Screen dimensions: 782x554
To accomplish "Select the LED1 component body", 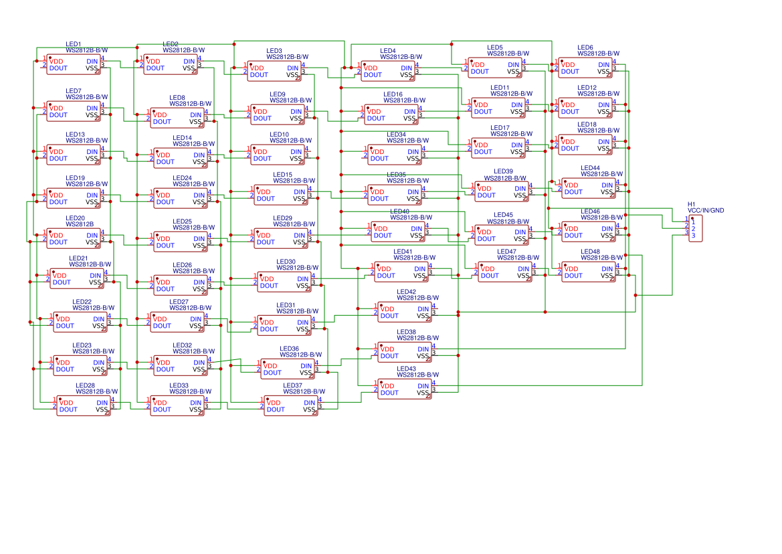I will coord(74,65).
